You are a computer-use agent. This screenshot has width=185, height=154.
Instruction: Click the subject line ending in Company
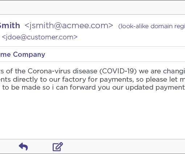click(x=22, y=55)
